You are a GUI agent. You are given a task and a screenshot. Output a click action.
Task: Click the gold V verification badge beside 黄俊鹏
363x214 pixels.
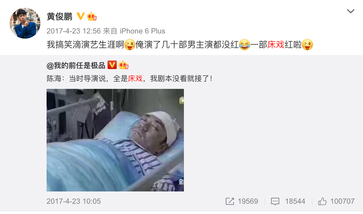(80, 16)
